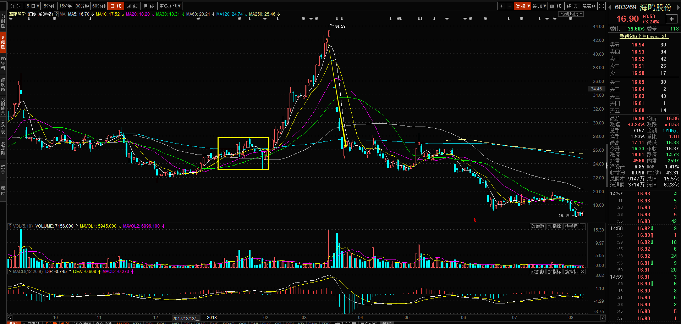
Task: Open 免费领6个月Level-2 link
Action: 644,36
